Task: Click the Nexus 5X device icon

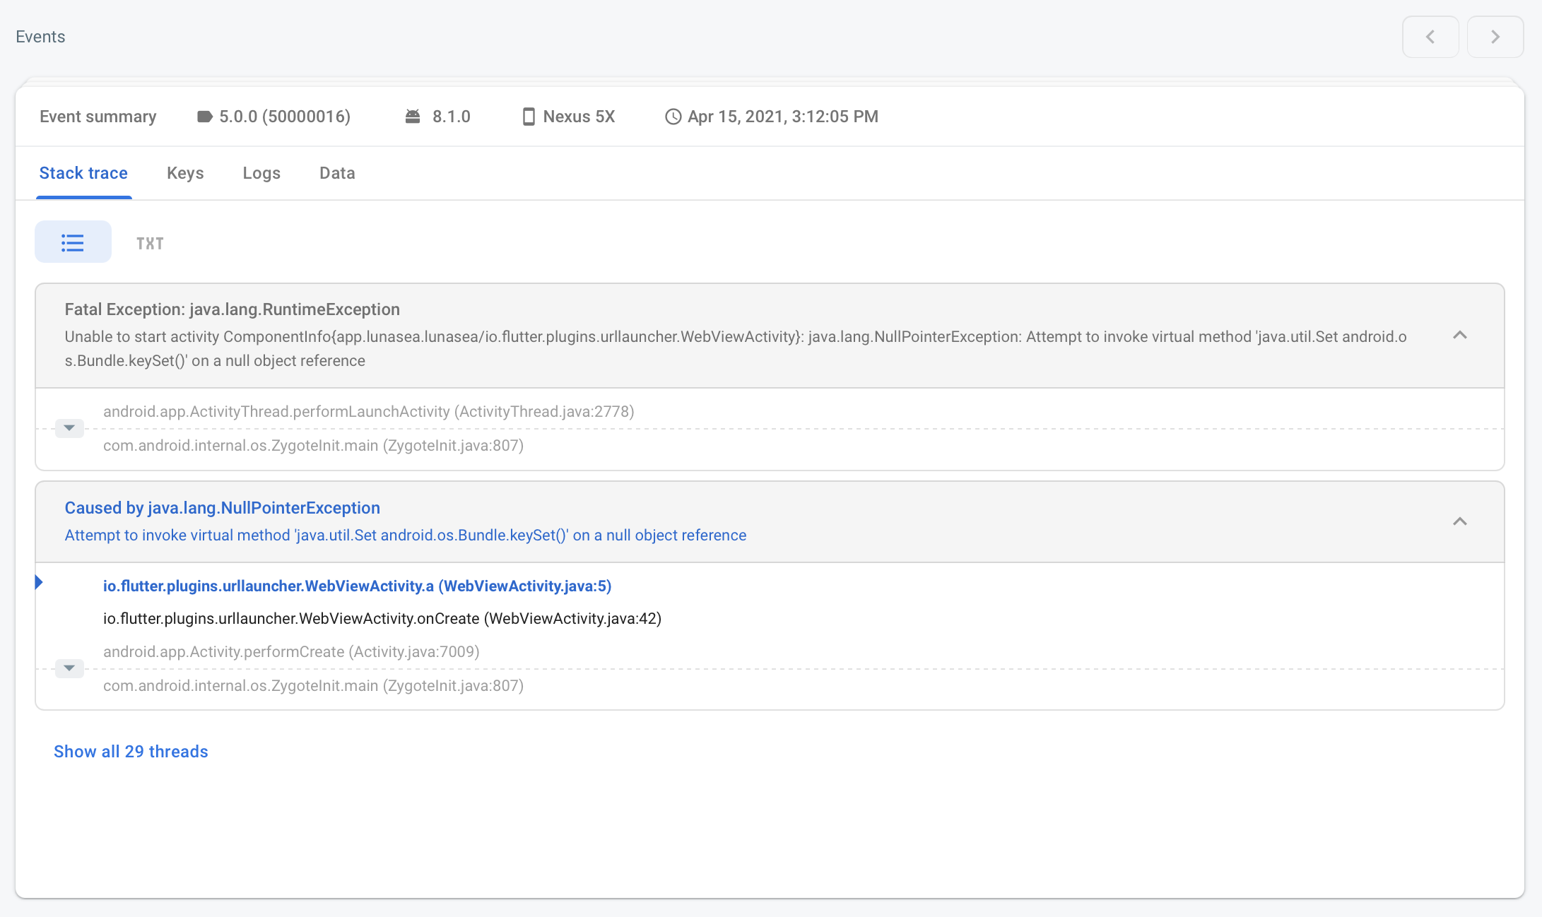Action: pos(529,117)
